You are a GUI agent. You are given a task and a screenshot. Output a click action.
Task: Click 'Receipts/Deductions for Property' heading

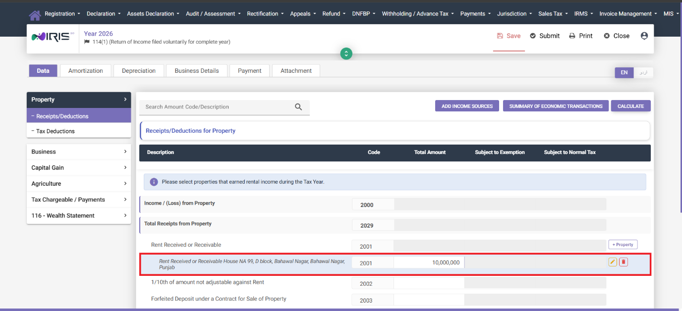coord(190,131)
